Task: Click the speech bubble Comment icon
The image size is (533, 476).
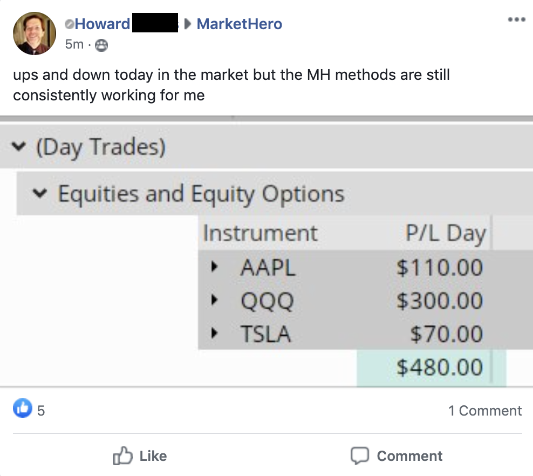Action: click(359, 456)
